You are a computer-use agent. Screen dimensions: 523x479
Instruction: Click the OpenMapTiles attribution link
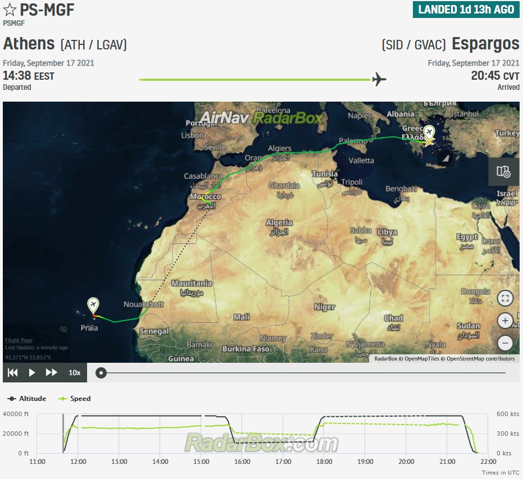[421, 359]
